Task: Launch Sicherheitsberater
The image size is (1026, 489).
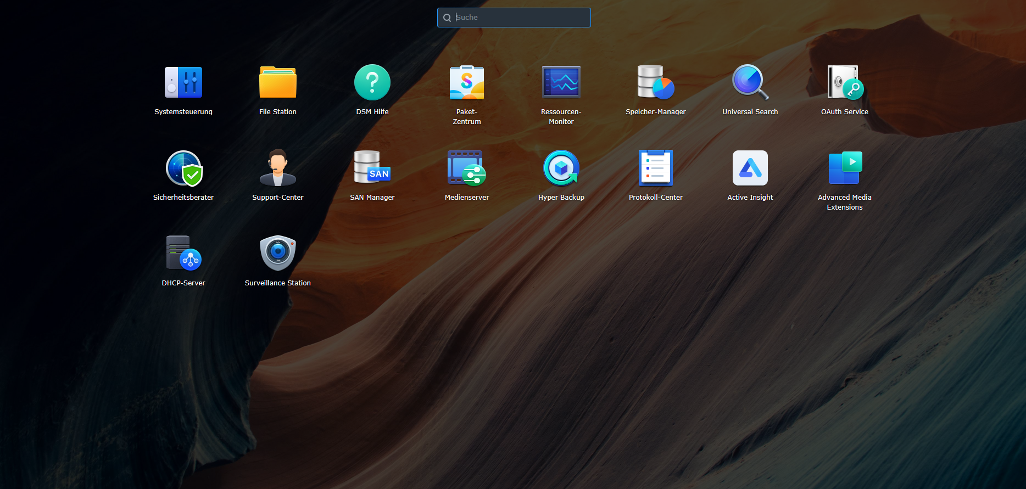Action: pyautogui.click(x=183, y=168)
